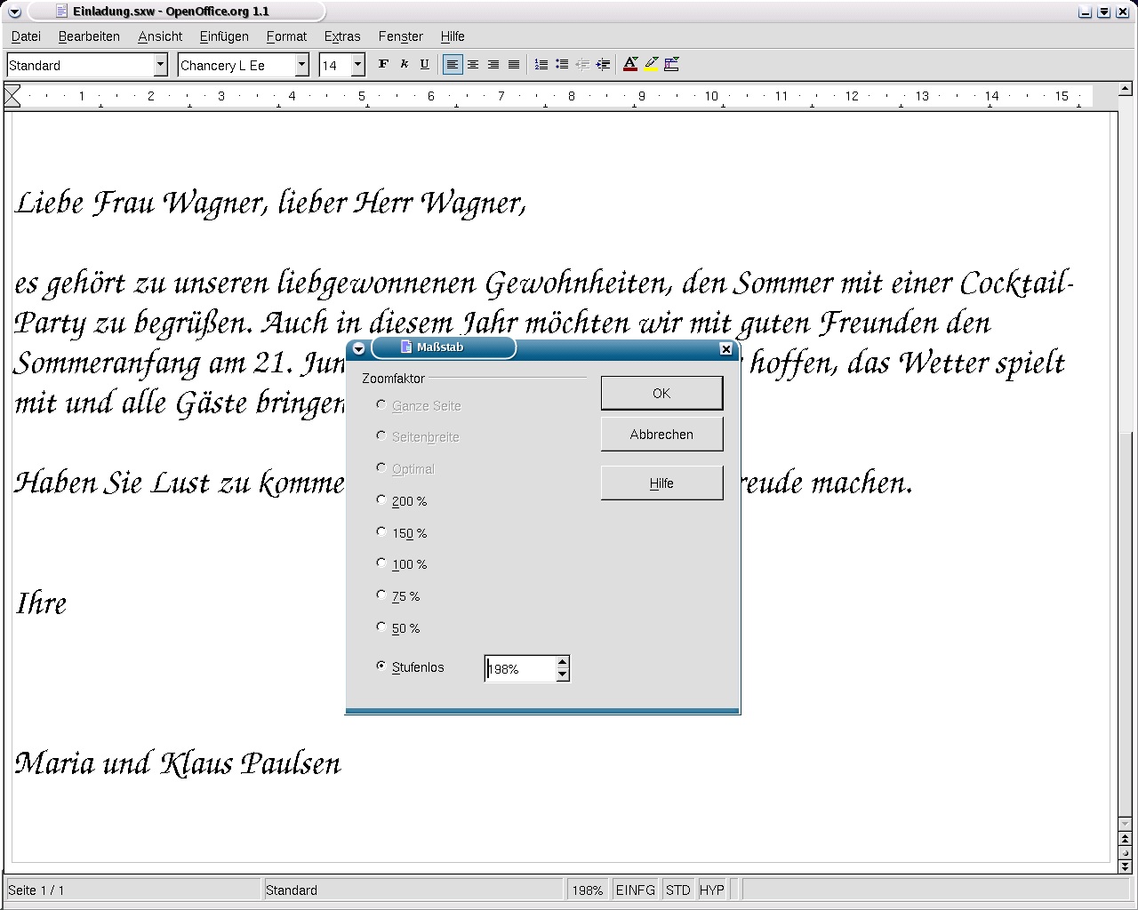
Task: Select the 100 % zoom radio button
Action: (381, 563)
